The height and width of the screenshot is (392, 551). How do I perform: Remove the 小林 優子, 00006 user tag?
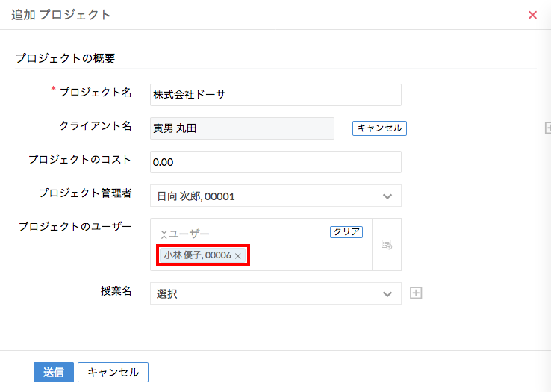(x=238, y=256)
